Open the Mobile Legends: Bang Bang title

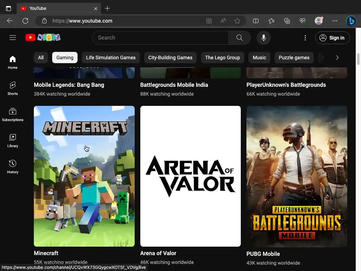(69, 85)
